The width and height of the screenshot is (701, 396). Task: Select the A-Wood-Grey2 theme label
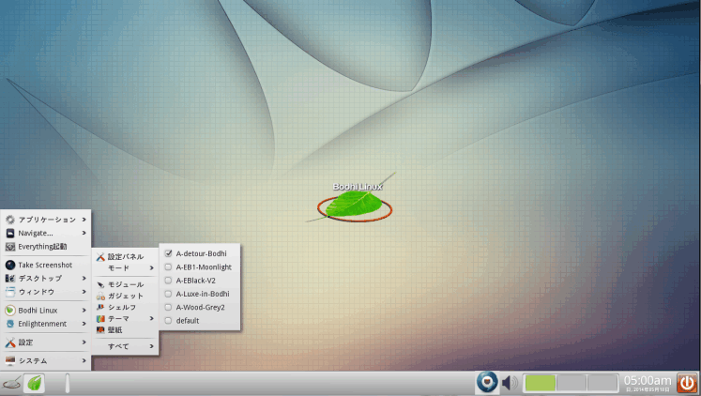coord(200,307)
